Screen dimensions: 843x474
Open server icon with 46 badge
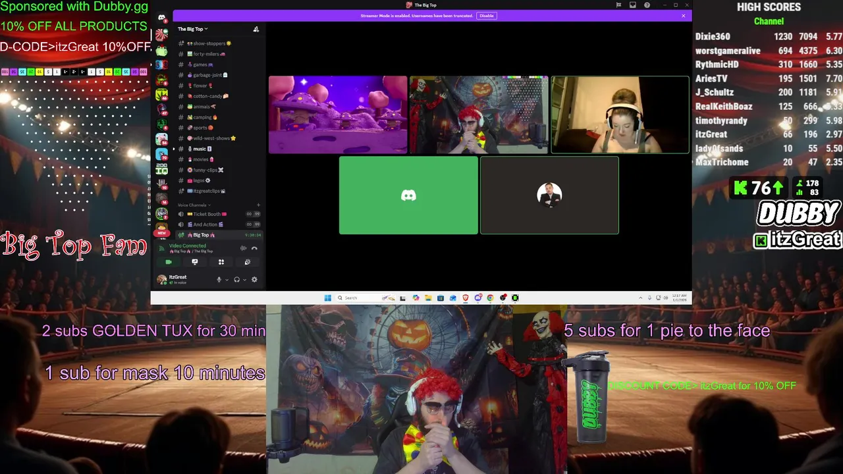point(161,94)
